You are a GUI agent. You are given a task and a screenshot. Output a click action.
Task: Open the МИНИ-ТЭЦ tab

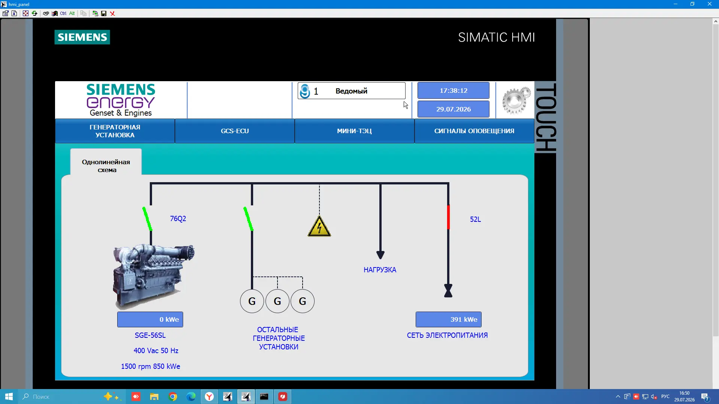click(355, 131)
